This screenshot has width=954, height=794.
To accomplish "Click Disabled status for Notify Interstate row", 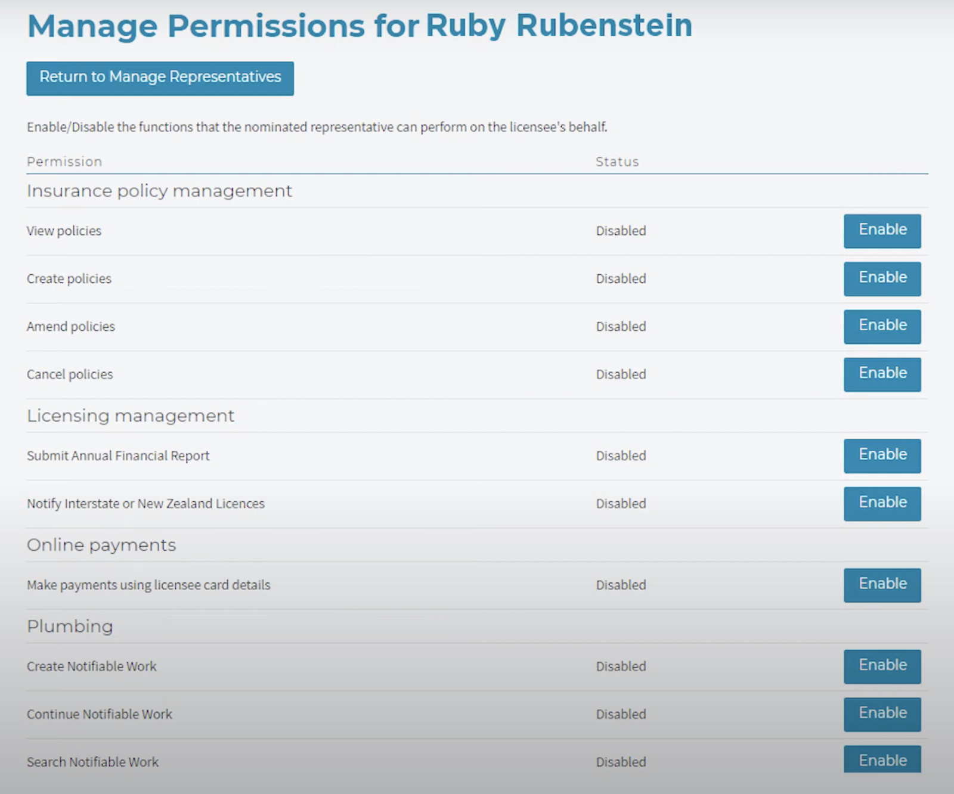I will 621,503.
